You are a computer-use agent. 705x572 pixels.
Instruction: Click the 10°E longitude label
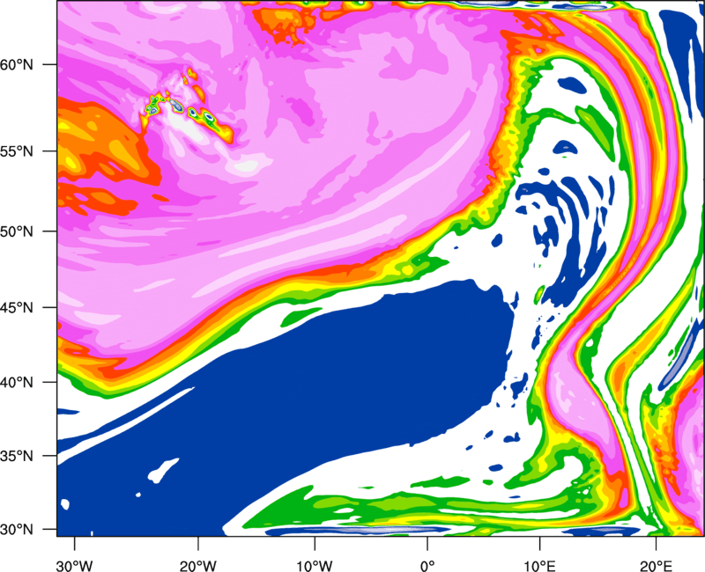[539, 566]
